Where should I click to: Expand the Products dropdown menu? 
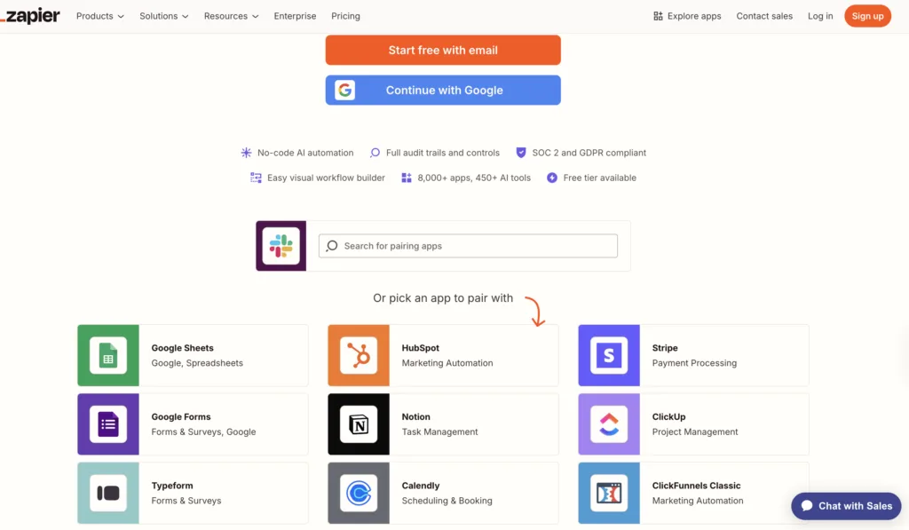coord(99,15)
